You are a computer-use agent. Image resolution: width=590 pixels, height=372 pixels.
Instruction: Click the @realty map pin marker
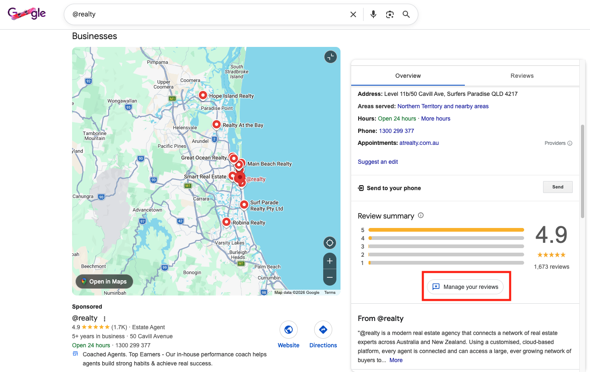click(x=240, y=178)
